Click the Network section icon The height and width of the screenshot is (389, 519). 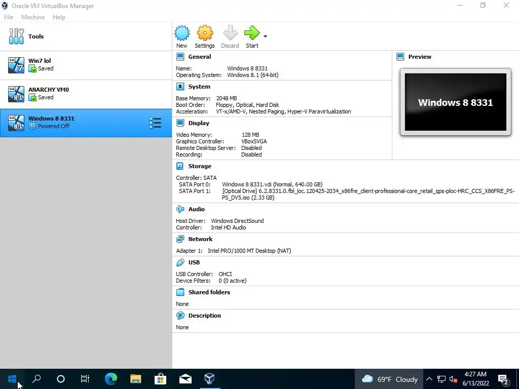(180, 239)
